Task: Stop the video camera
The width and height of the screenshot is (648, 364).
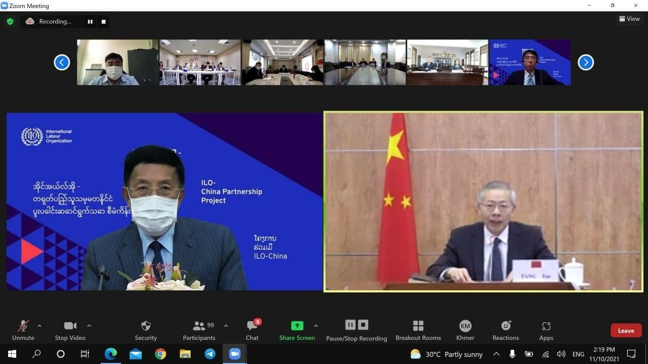Action: [70, 331]
